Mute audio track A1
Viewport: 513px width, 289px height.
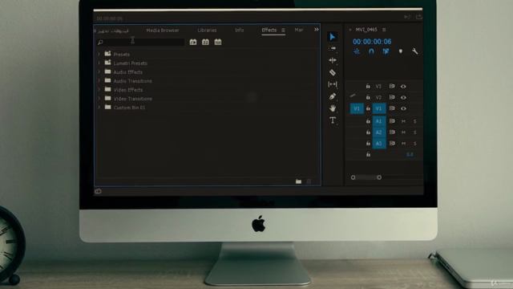(x=403, y=121)
